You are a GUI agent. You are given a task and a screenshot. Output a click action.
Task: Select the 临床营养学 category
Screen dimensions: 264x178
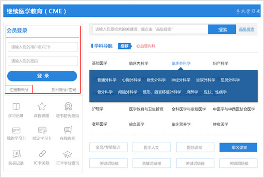click(181, 124)
